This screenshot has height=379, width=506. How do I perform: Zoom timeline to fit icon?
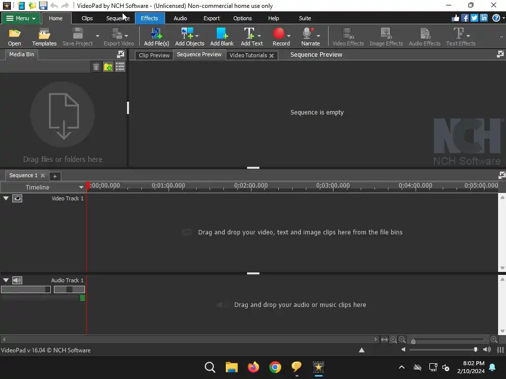pyautogui.click(x=384, y=340)
